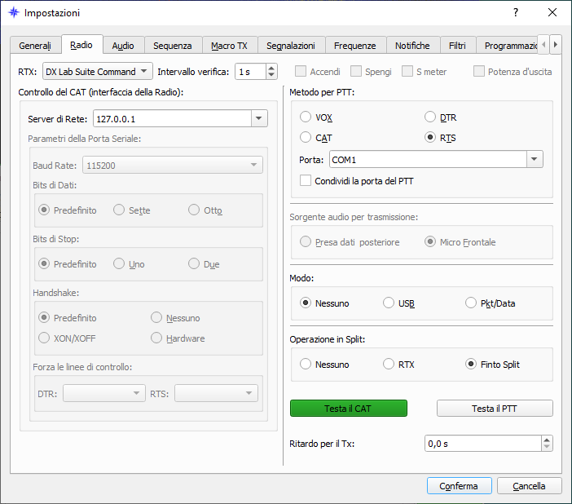Screen dimensions: 572x504
Task: Click the Cancella button
Action: 529,486
